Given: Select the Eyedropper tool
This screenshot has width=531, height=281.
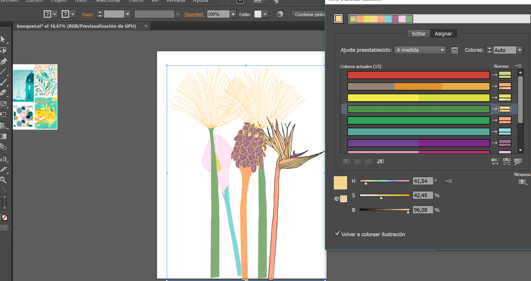Looking at the screenshot, I should click(x=3, y=169).
